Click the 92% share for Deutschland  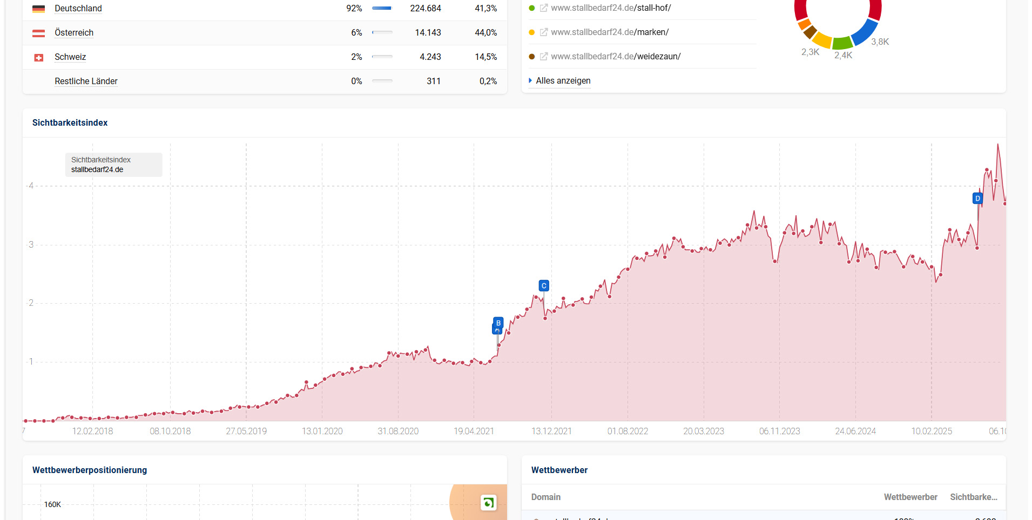click(354, 9)
